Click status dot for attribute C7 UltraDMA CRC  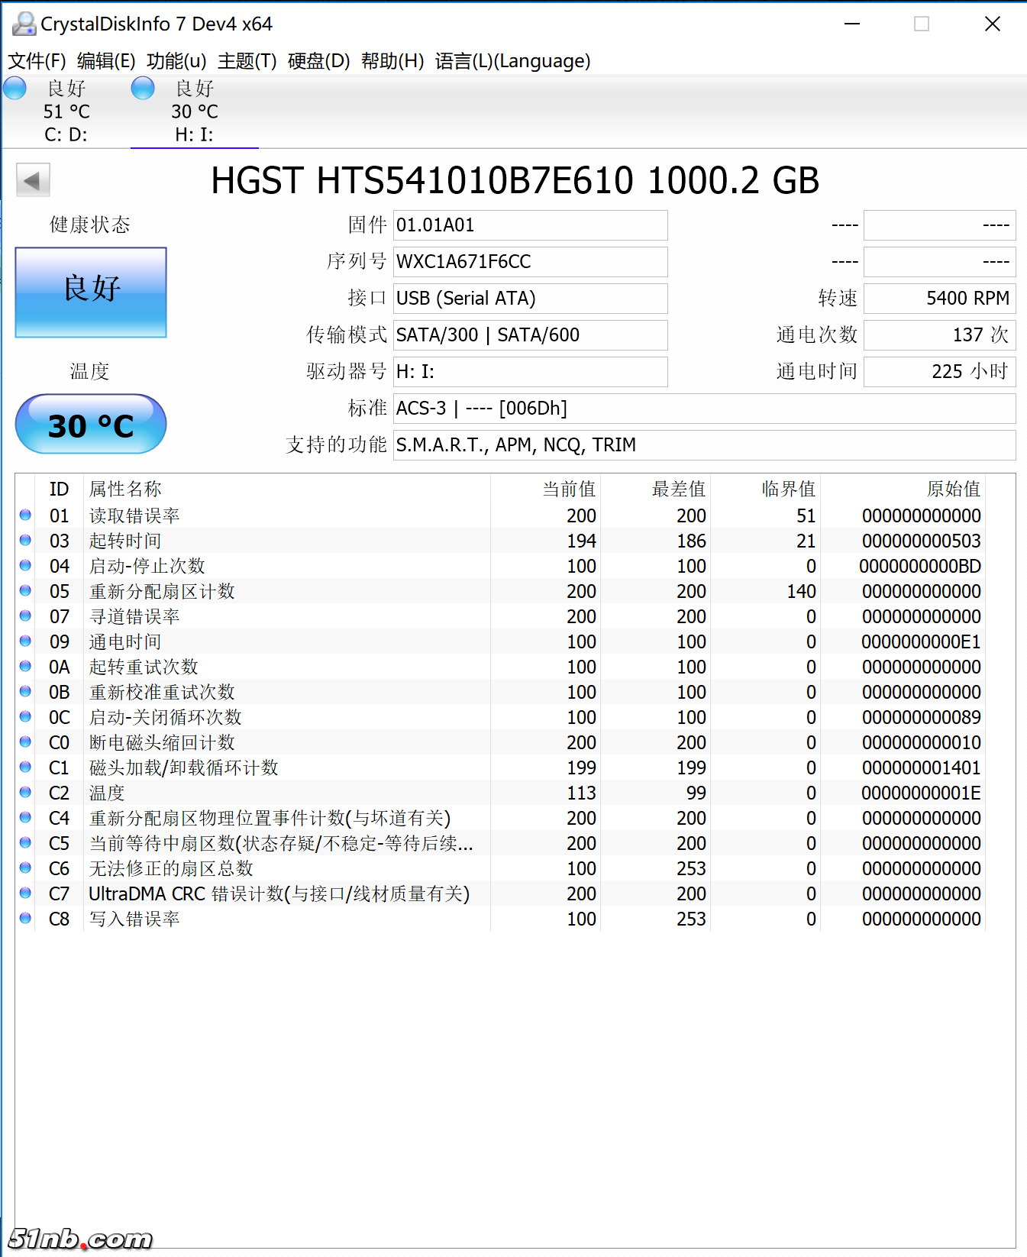(x=25, y=893)
